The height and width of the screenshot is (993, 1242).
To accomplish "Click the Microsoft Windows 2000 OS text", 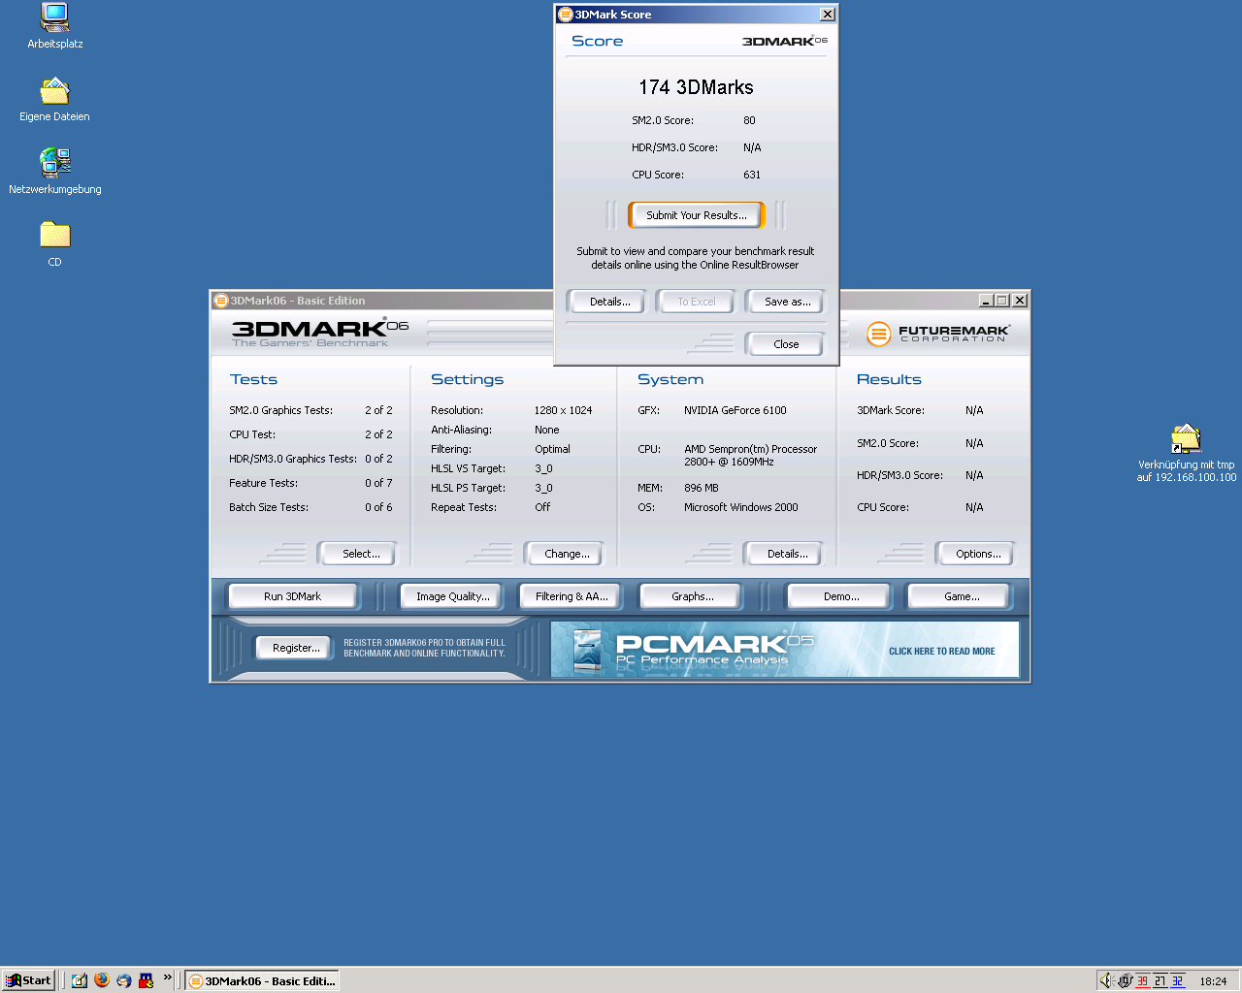I will pos(741,507).
